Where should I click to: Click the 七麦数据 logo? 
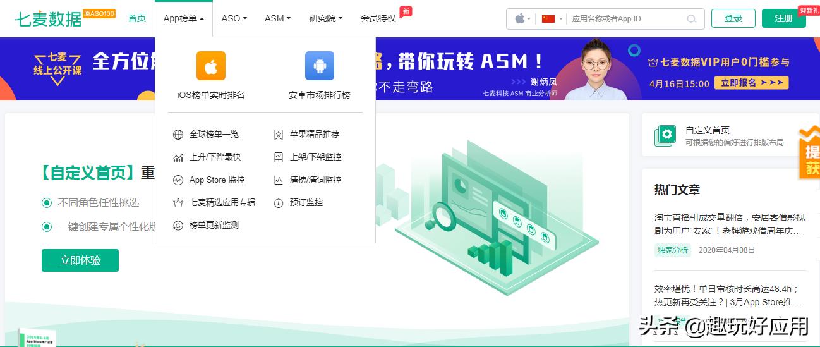tap(49, 18)
